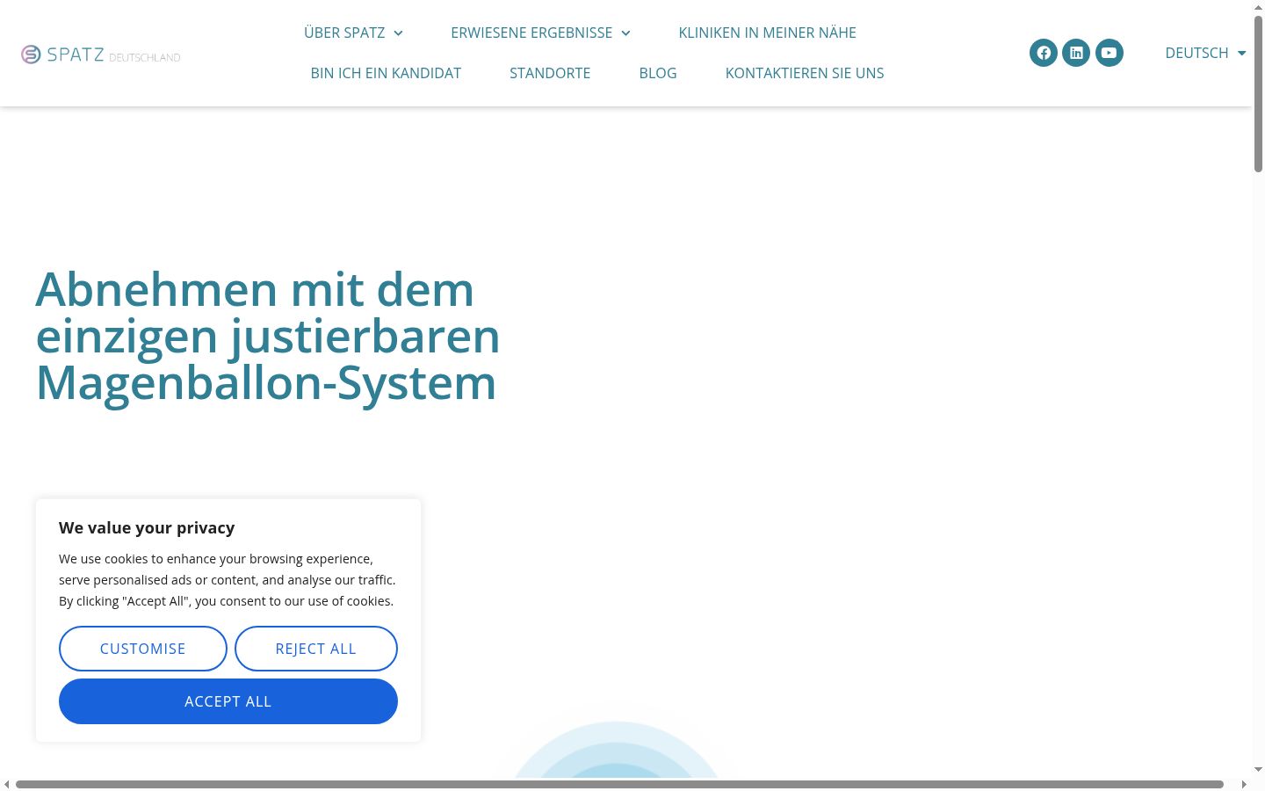Click the scroll-up arrow of vertical scrollbar

1258,7
